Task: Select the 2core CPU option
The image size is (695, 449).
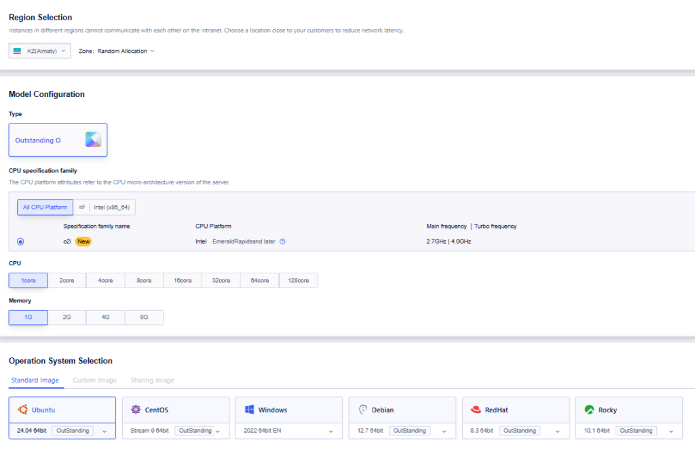Action: point(67,280)
